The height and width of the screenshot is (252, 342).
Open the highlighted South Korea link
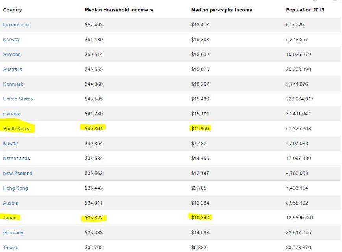click(17, 129)
